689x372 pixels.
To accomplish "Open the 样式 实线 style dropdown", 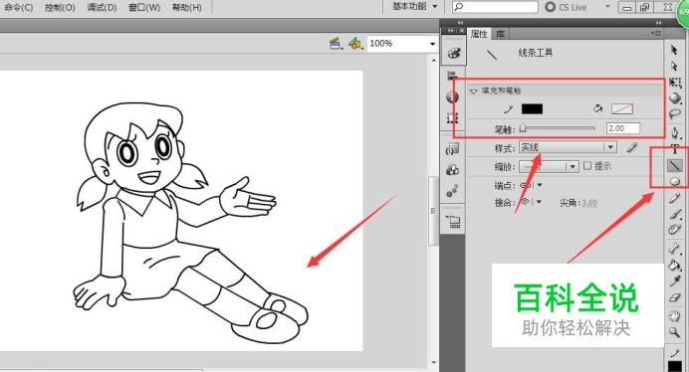I will [x=568, y=147].
